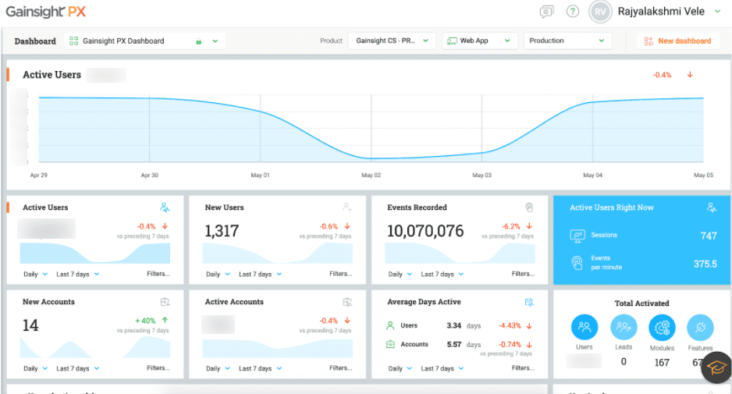Image resolution: width=732 pixels, height=394 pixels.
Task: Click the help question mark icon
Action: pos(573,12)
